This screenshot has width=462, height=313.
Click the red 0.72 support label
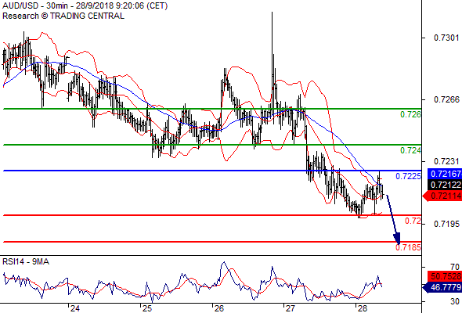413,221
